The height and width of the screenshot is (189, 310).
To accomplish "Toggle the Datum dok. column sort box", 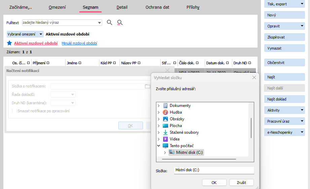I will 228,63.
